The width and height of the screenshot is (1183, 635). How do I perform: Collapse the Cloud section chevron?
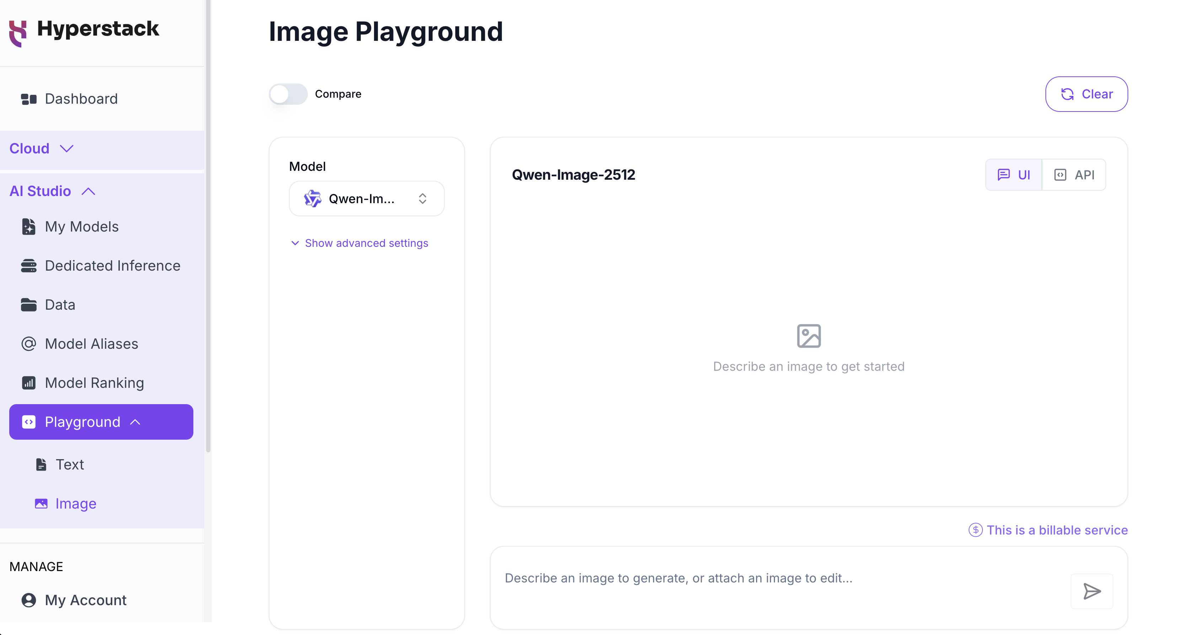pyautogui.click(x=67, y=149)
